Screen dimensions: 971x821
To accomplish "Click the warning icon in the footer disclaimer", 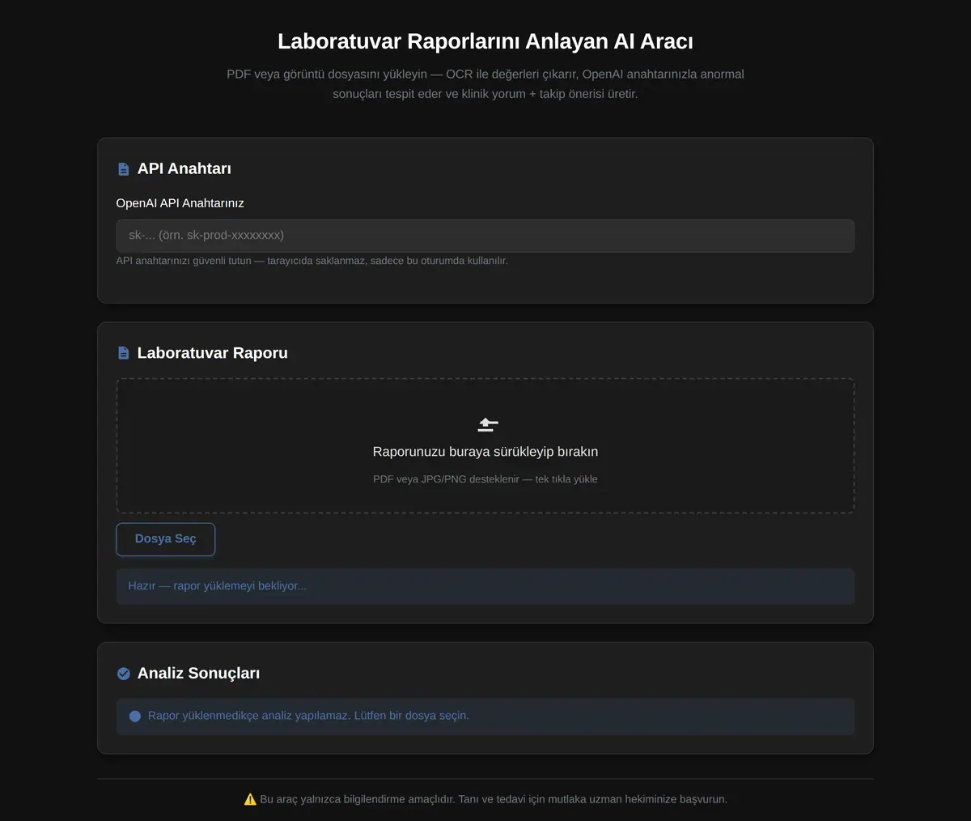I will [250, 799].
